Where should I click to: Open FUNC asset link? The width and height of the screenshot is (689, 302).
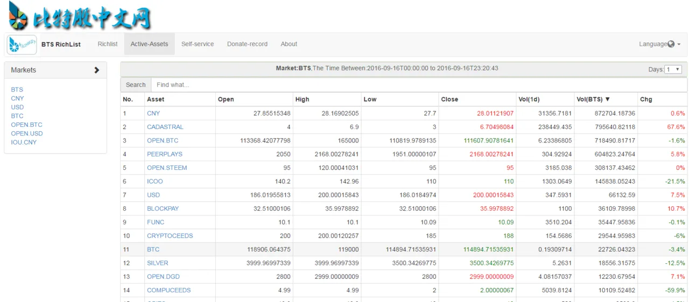(x=156, y=222)
